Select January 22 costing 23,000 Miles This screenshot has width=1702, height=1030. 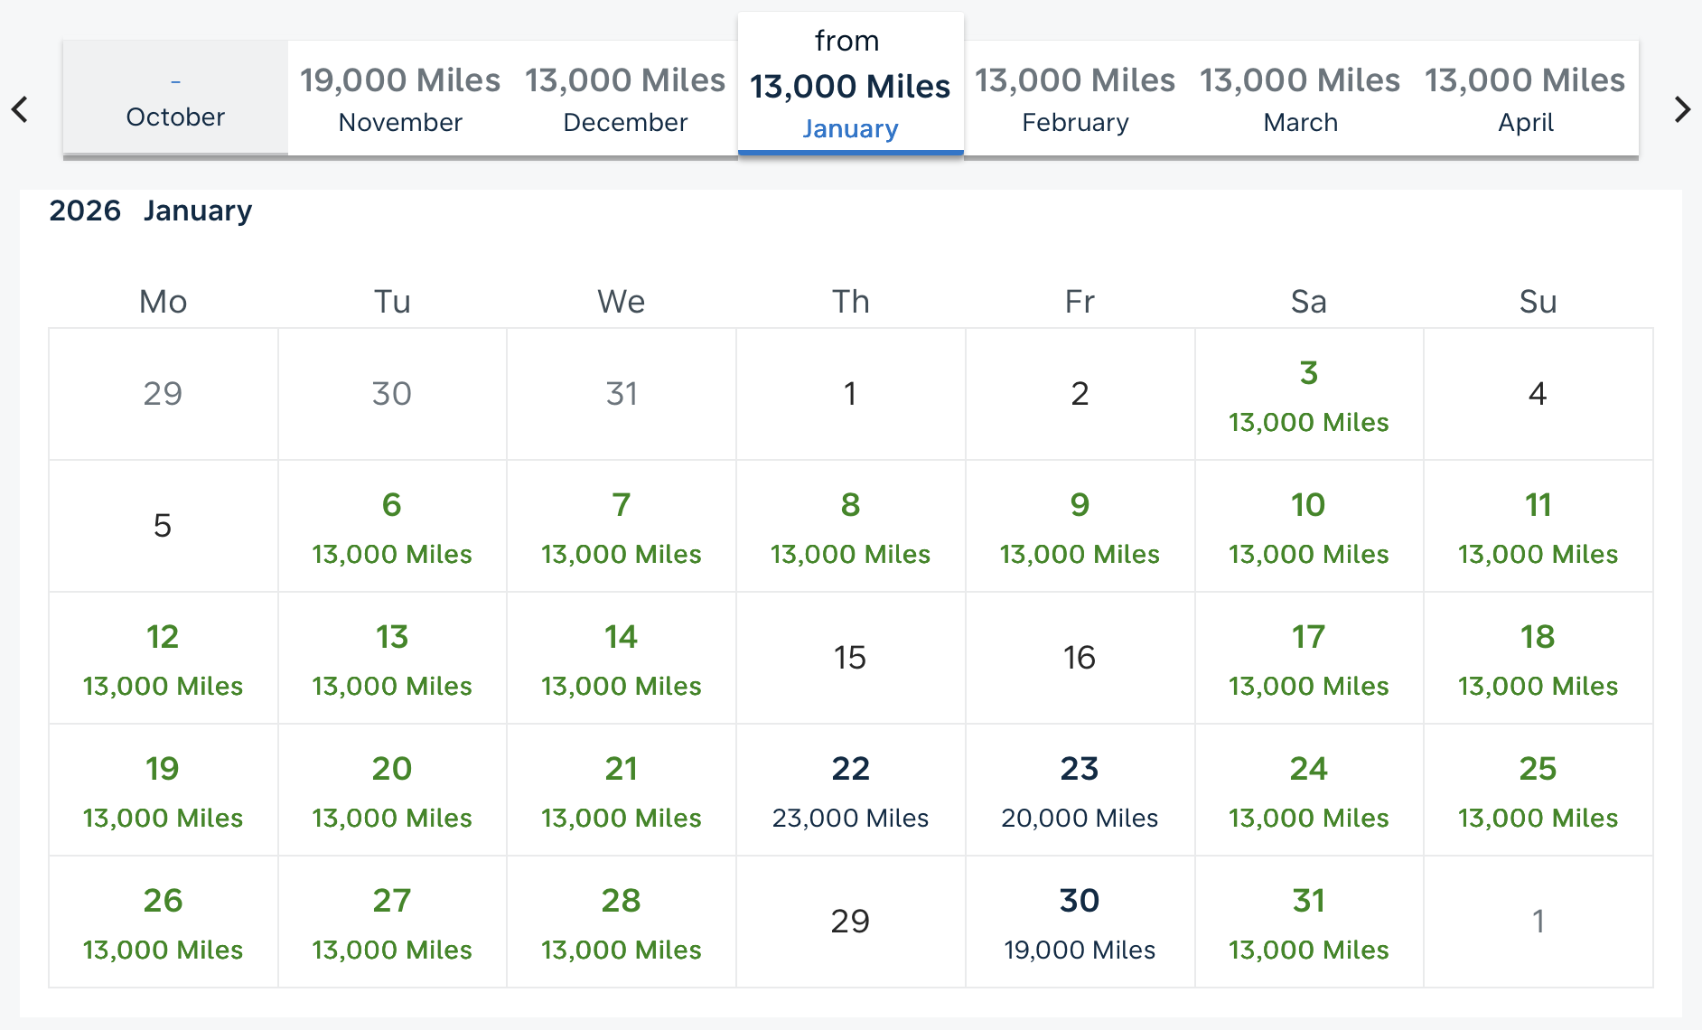[x=850, y=791]
